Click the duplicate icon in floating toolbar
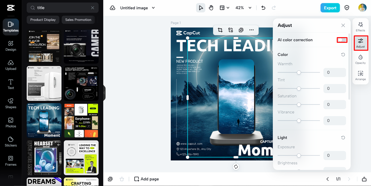This screenshot has height=186, width=371. click(x=241, y=30)
